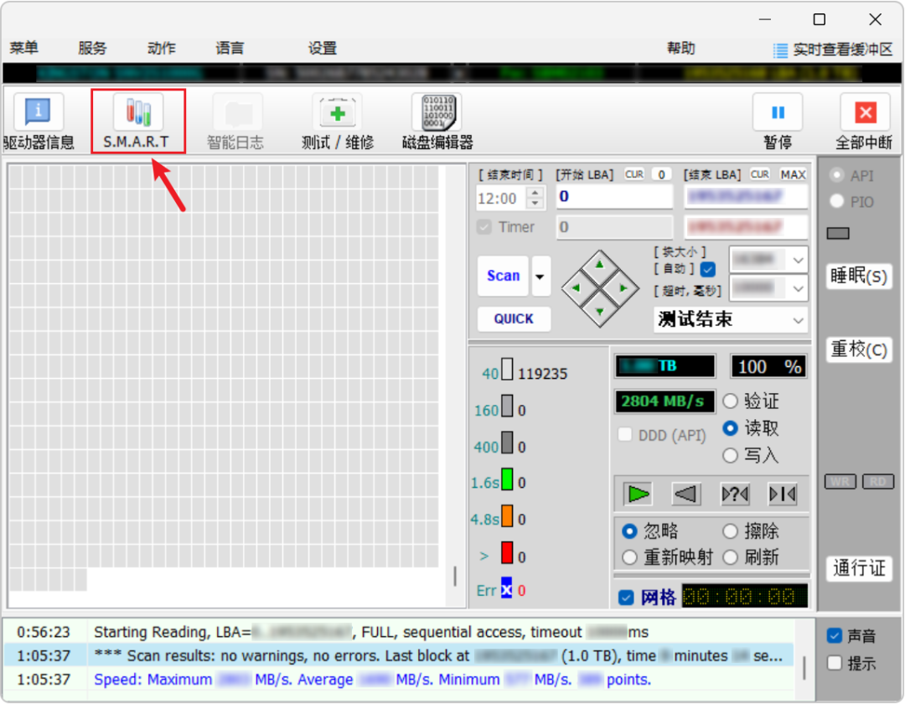Click the left arrow on navigation diamond
This screenshot has width=905, height=704.
(x=576, y=288)
